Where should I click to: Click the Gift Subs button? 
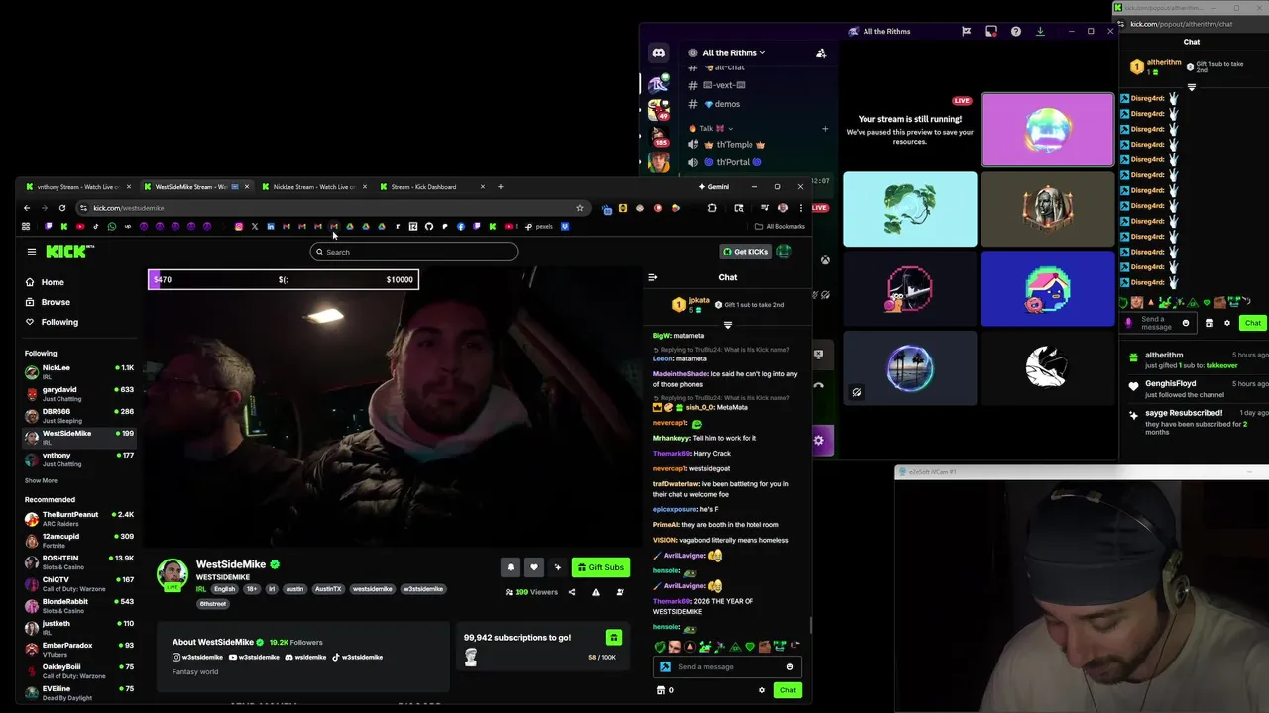click(x=601, y=567)
